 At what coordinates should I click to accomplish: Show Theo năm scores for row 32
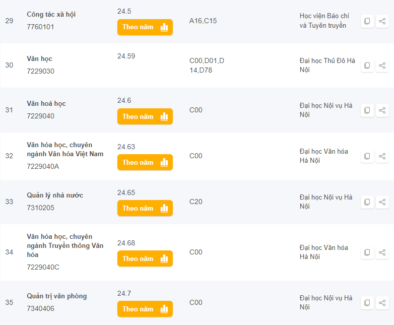[145, 162]
